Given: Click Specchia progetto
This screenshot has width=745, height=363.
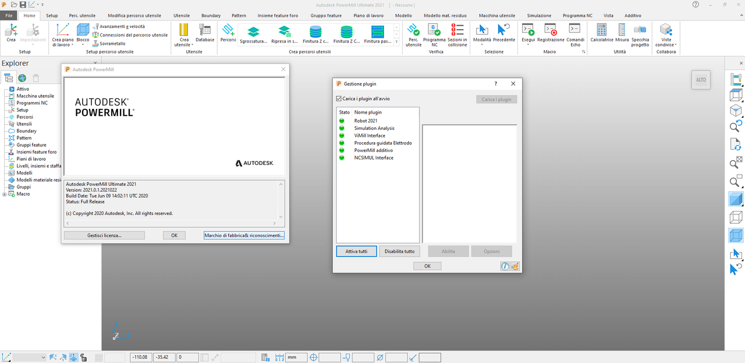Looking at the screenshot, I should click(x=640, y=35).
